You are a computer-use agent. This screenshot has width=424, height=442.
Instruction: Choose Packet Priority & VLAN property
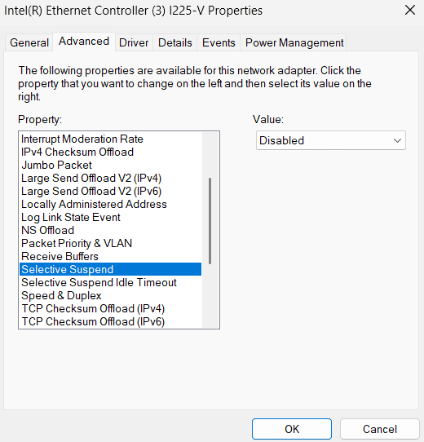(111, 243)
